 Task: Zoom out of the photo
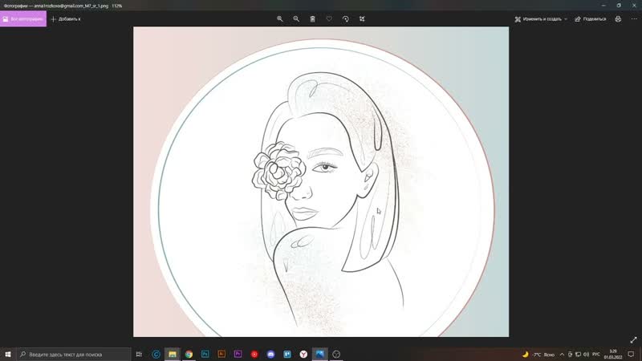pyautogui.click(x=296, y=18)
